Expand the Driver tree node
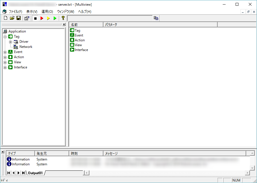The width and height of the screenshot is (257, 183). (x=11, y=42)
